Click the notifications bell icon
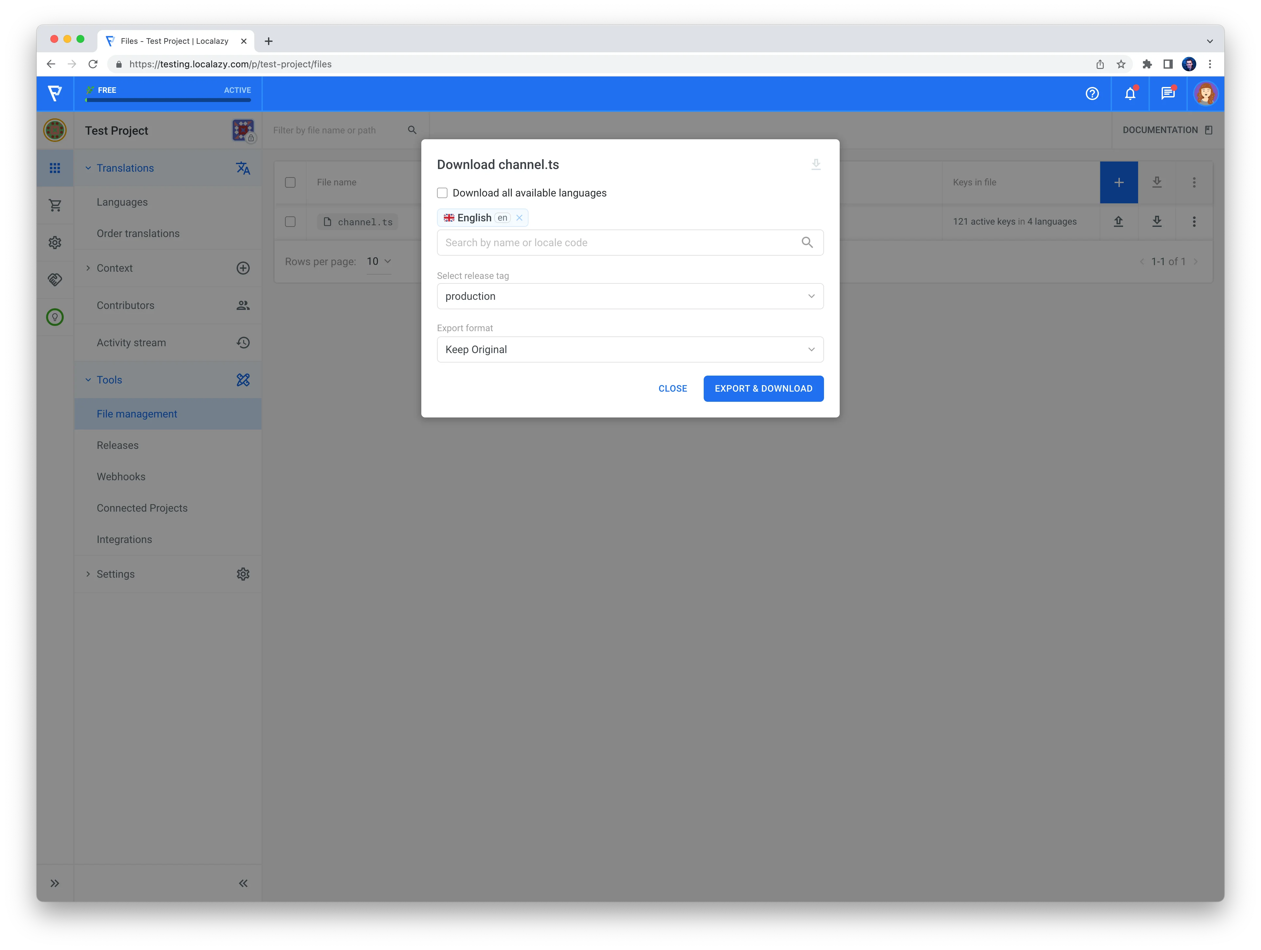This screenshot has width=1261, height=950. (1129, 93)
